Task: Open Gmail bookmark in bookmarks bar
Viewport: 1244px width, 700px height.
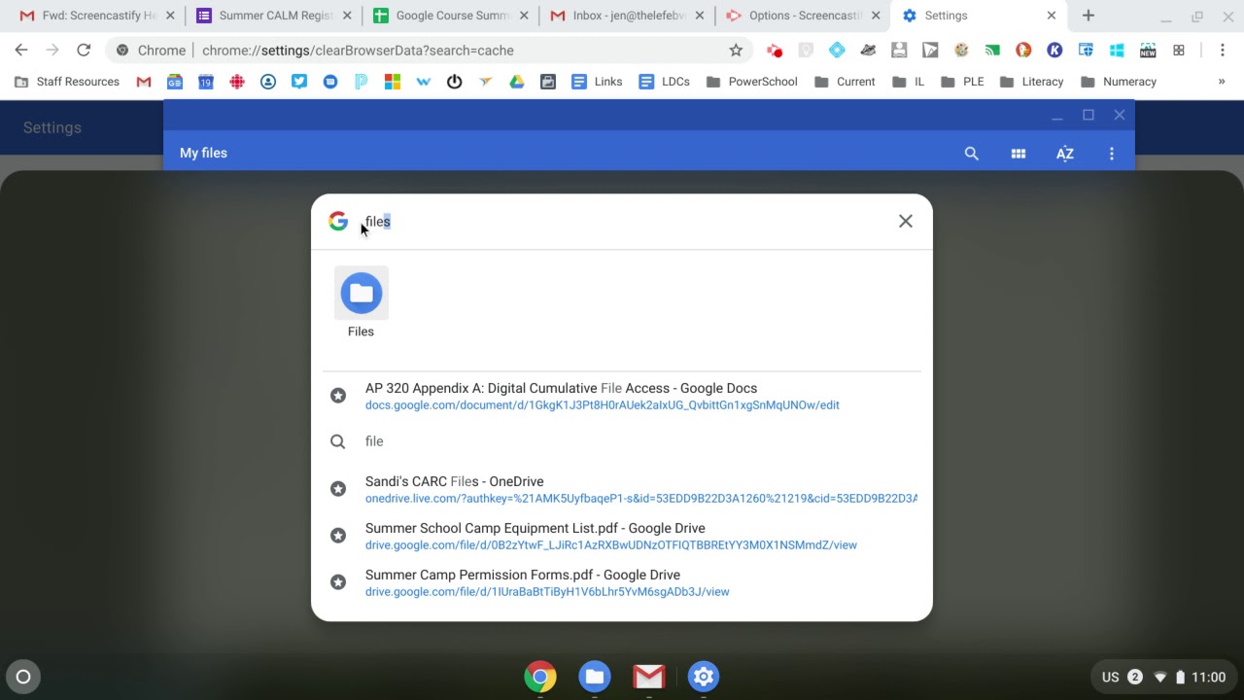Action: tap(144, 82)
